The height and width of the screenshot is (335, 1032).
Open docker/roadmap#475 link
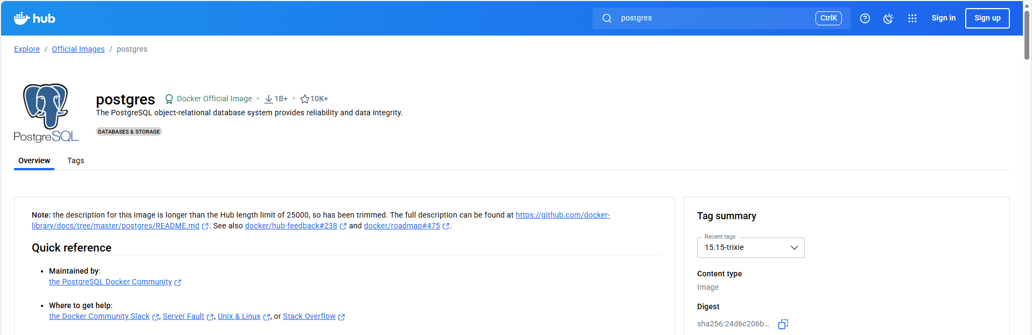point(402,226)
